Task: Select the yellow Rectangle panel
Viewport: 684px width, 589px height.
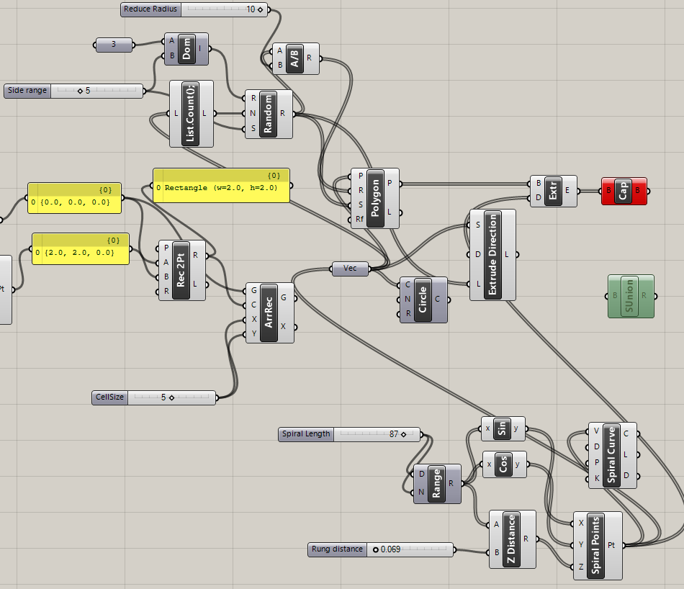Action: (x=221, y=186)
